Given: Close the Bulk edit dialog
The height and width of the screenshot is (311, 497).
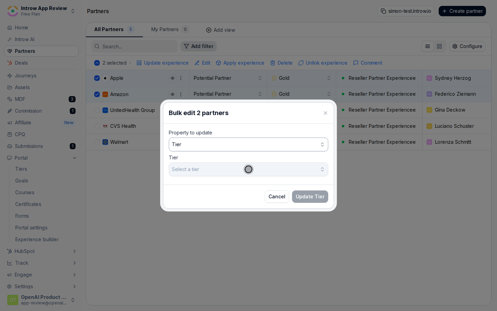Looking at the screenshot, I should pos(325,113).
